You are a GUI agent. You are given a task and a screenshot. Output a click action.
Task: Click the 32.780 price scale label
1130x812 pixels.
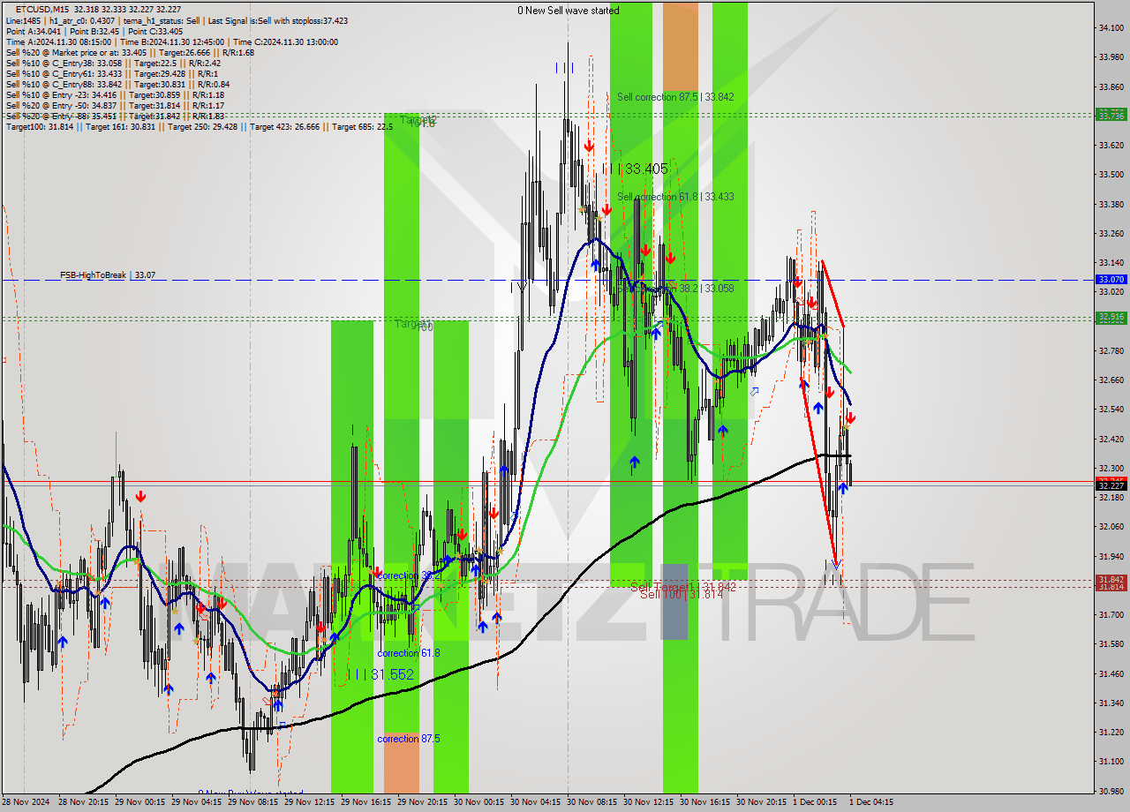pos(1111,351)
